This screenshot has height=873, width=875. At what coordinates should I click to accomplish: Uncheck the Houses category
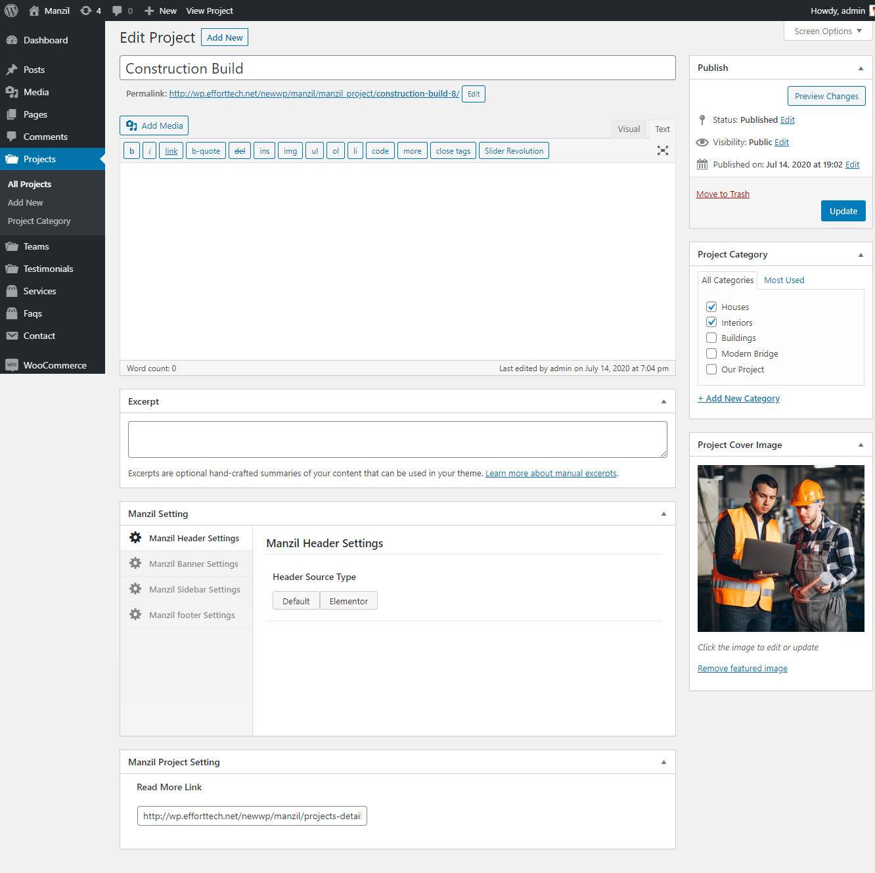pos(711,307)
